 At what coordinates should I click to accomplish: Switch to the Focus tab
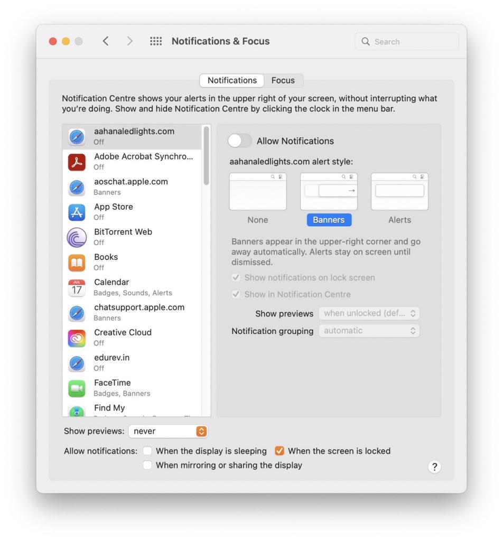[284, 80]
